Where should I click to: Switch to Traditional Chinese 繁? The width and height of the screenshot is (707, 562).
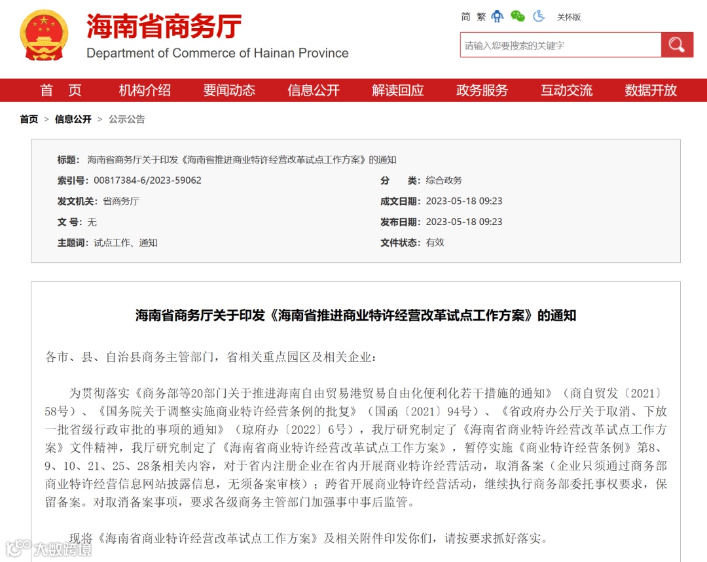pyautogui.click(x=481, y=17)
